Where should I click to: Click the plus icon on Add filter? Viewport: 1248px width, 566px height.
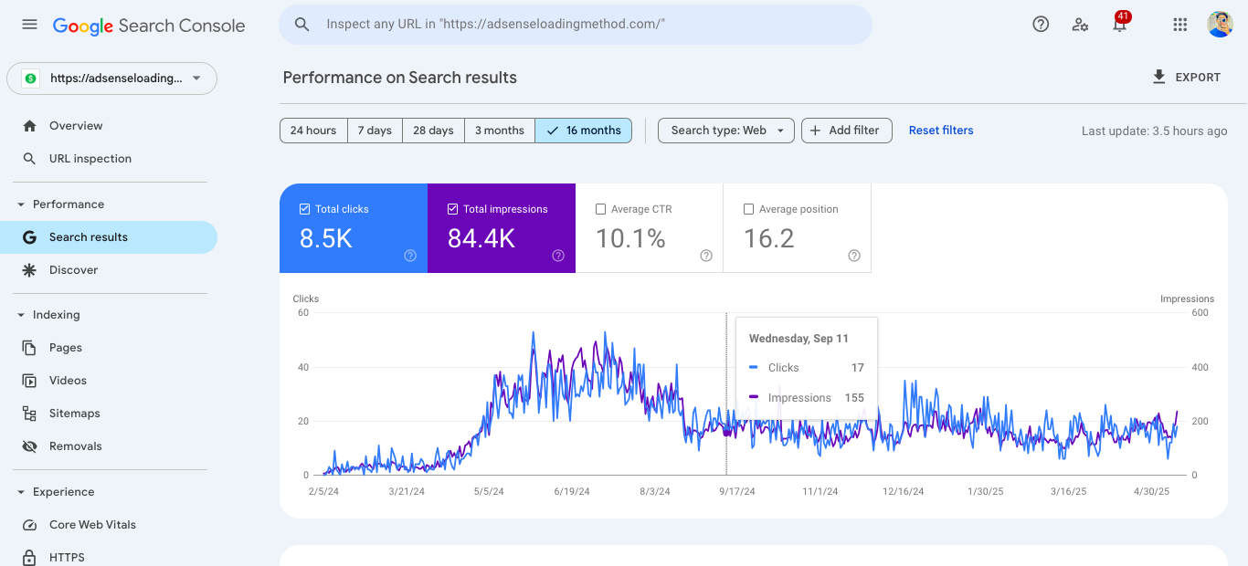(x=816, y=131)
